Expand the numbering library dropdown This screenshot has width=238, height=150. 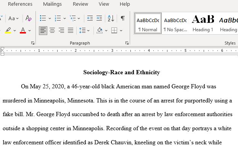pyautogui.click(x=64, y=18)
